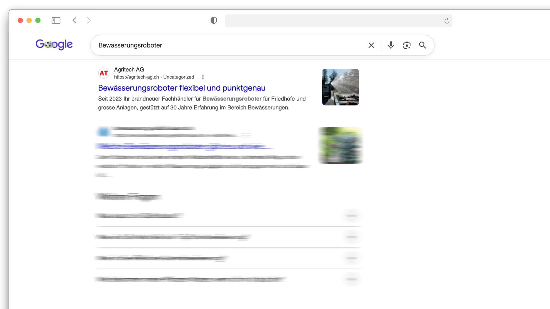Open "Bewässerungsroboter flexibel und punktgenau" result
550x309 pixels.
182,88
